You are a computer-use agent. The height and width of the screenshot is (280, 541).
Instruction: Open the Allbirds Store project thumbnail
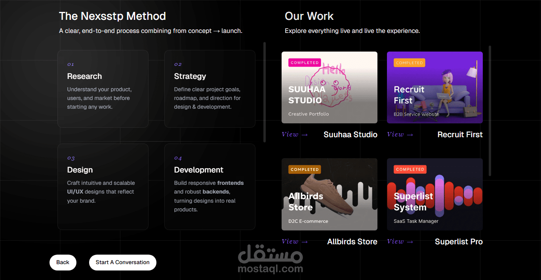[x=330, y=194]
